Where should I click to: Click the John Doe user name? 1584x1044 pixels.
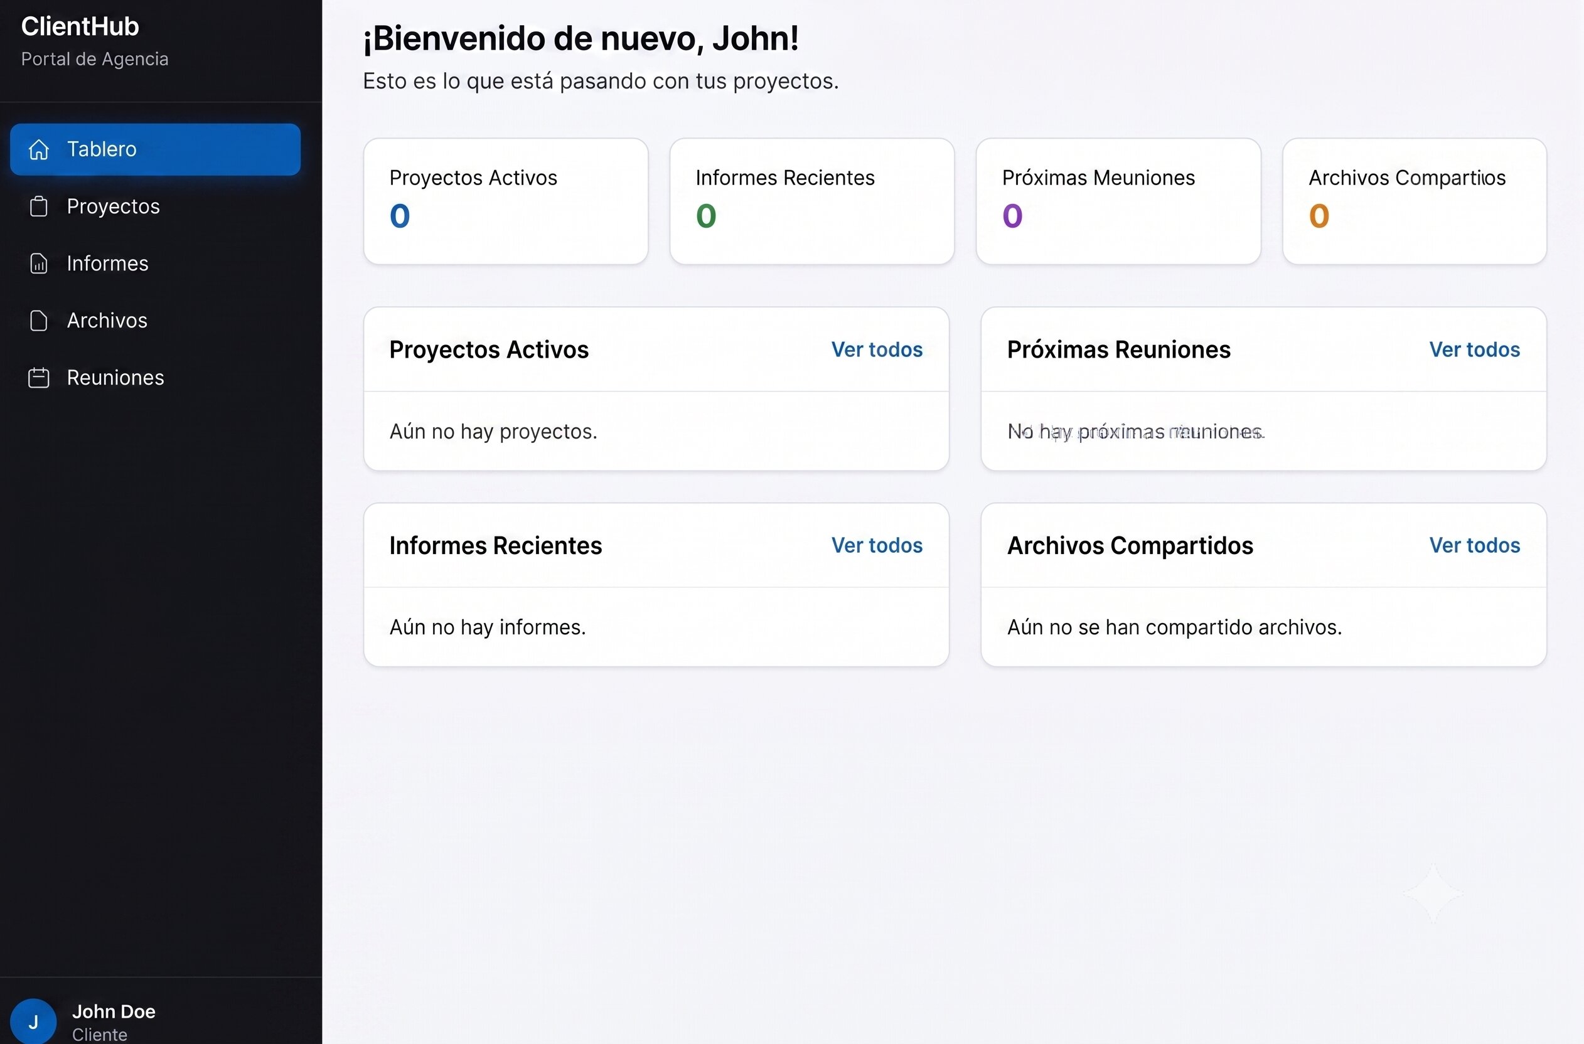click(x=114, y=1012)
